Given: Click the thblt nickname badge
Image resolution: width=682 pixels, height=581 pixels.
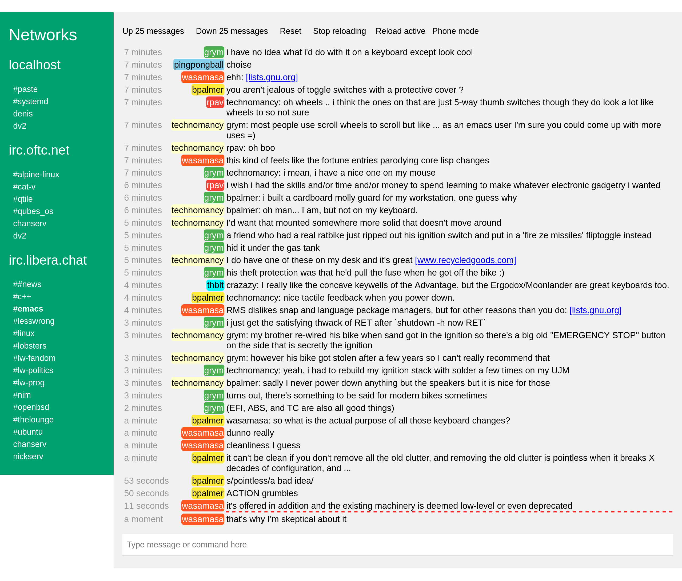Looking at the screenshot, I should [x=215, y=285].
